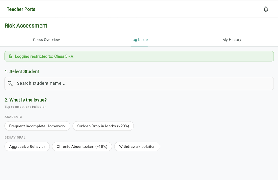Click the magnifying glass search icon
The image size is (278, 180).
(x=10, y=83)
